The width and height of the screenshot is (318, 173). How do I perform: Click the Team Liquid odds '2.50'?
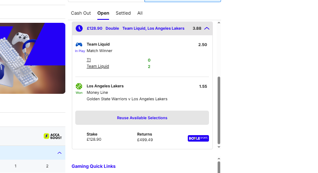pos(202,45)
